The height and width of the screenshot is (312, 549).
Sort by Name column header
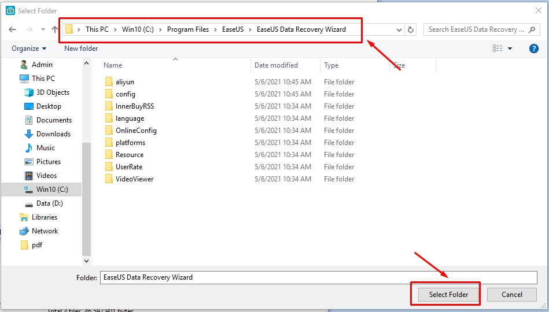tap(113, 65)
